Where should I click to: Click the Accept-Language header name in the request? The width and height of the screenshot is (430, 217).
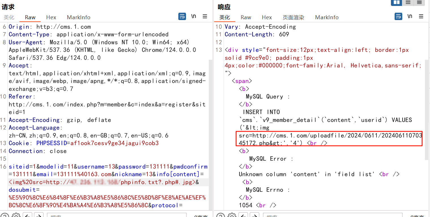tap(34, 128)
